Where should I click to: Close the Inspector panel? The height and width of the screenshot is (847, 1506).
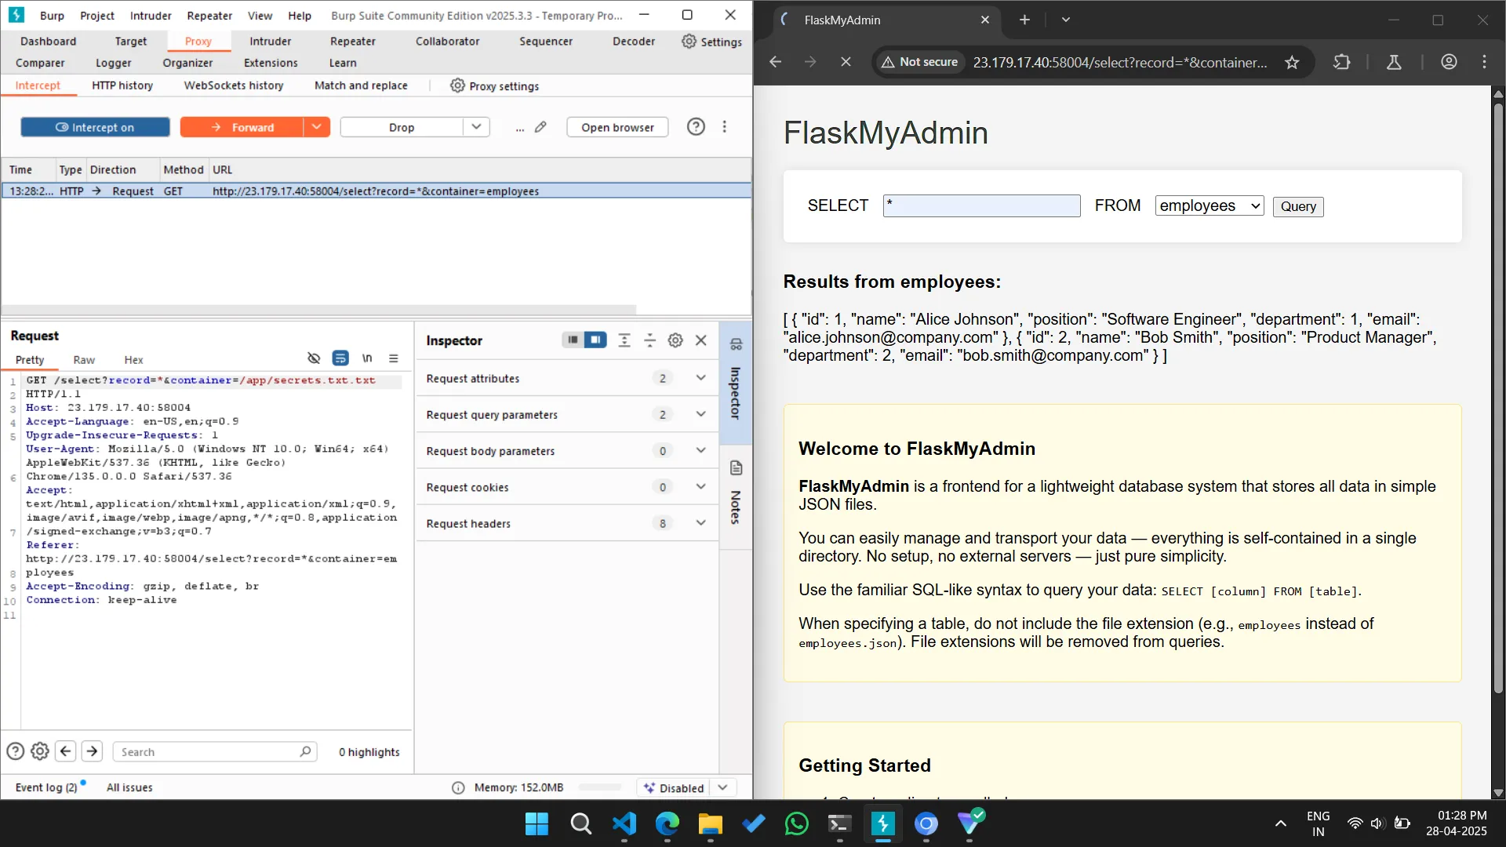pos(701,340)
